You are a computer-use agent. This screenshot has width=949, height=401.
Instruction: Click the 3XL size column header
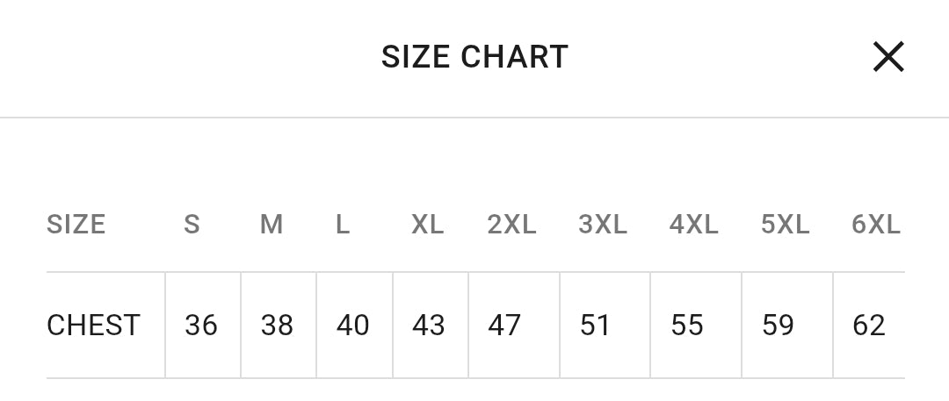(603, 225)
